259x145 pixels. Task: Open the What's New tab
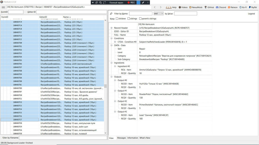(145, 138)
